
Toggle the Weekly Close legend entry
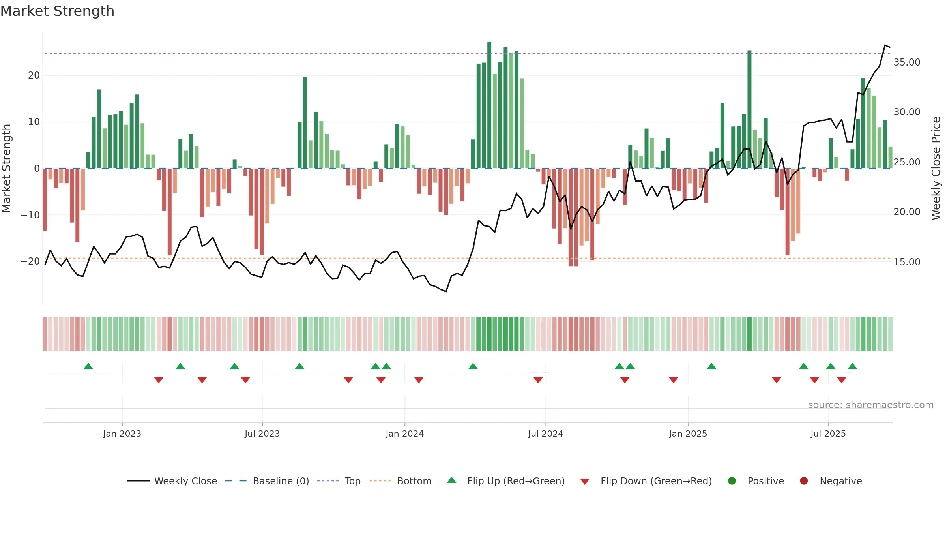coord(172,481)
